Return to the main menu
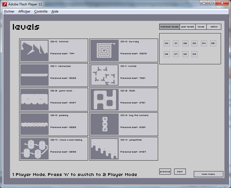Viewport: 231px width, 188px height. click(x=208, y=174)
